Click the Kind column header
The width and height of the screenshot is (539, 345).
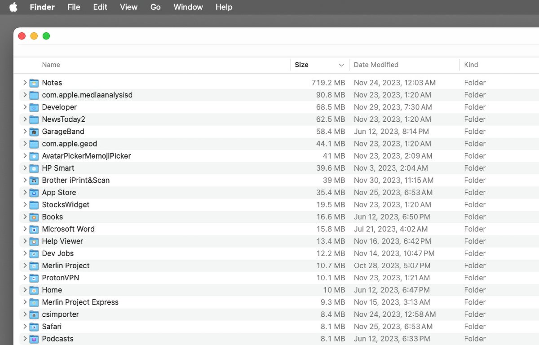471,65
